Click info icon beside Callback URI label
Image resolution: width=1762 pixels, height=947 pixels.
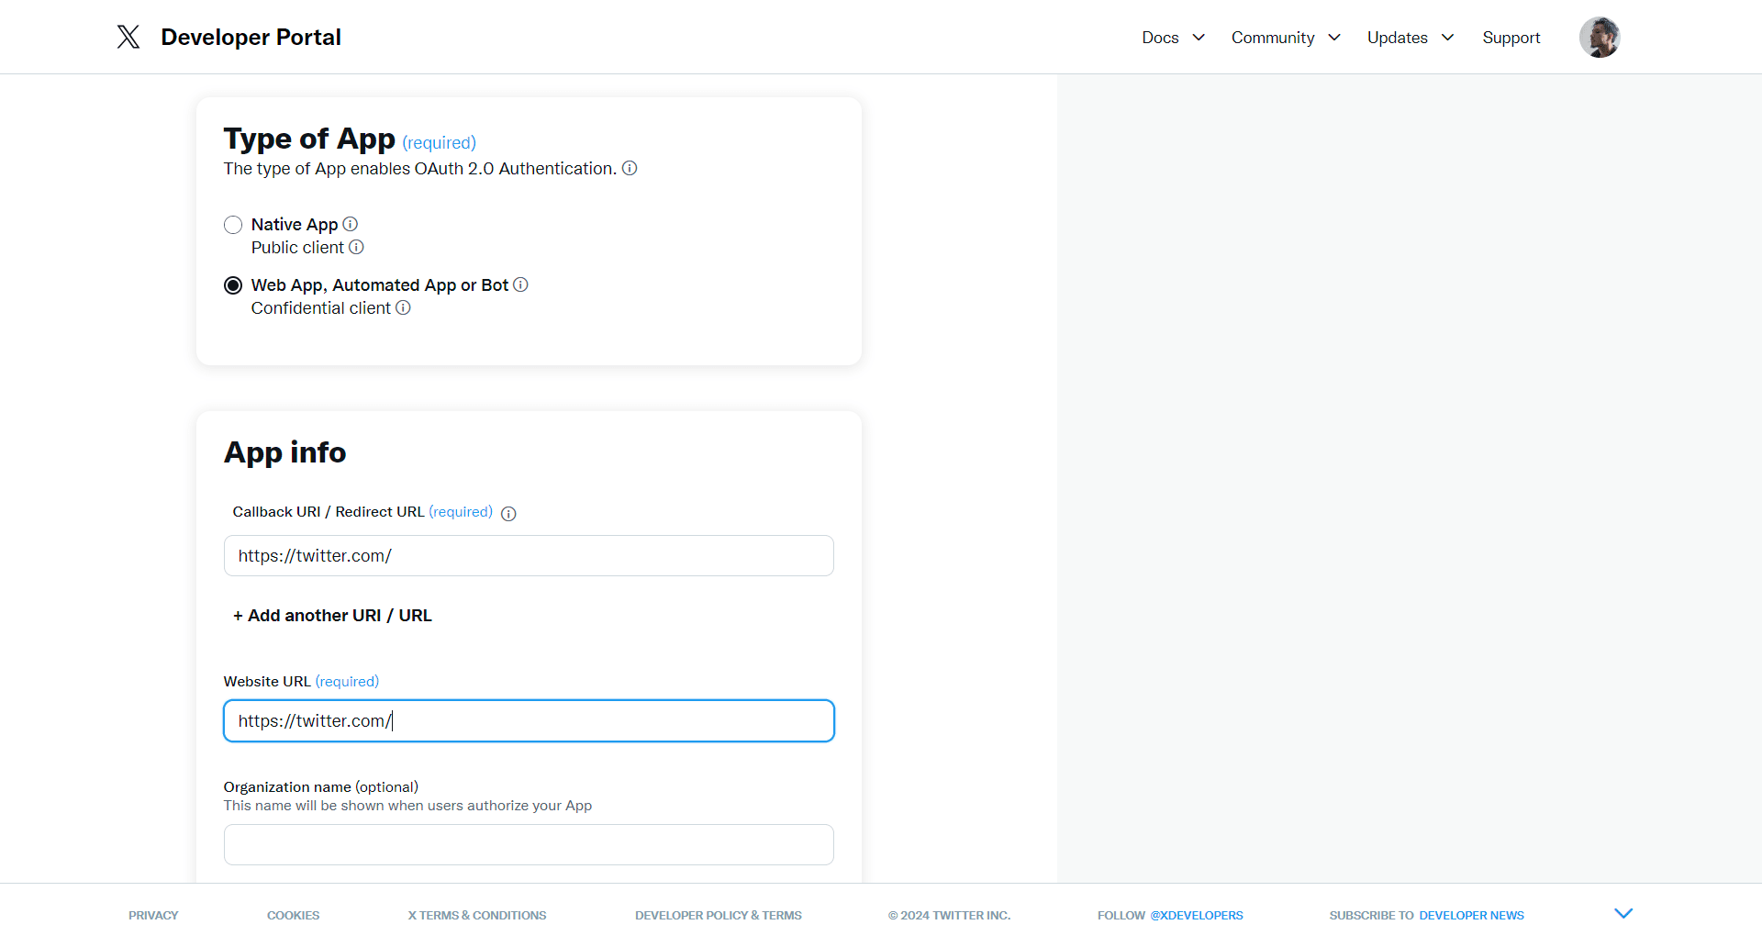(508, 513)
